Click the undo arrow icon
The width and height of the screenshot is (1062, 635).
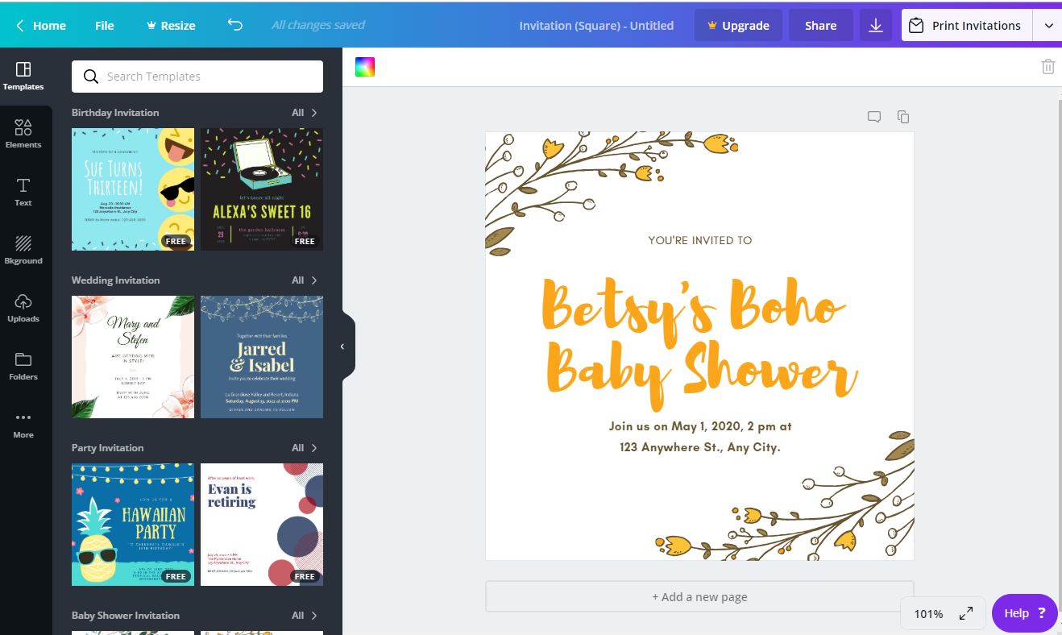click(x=234, y=25)
